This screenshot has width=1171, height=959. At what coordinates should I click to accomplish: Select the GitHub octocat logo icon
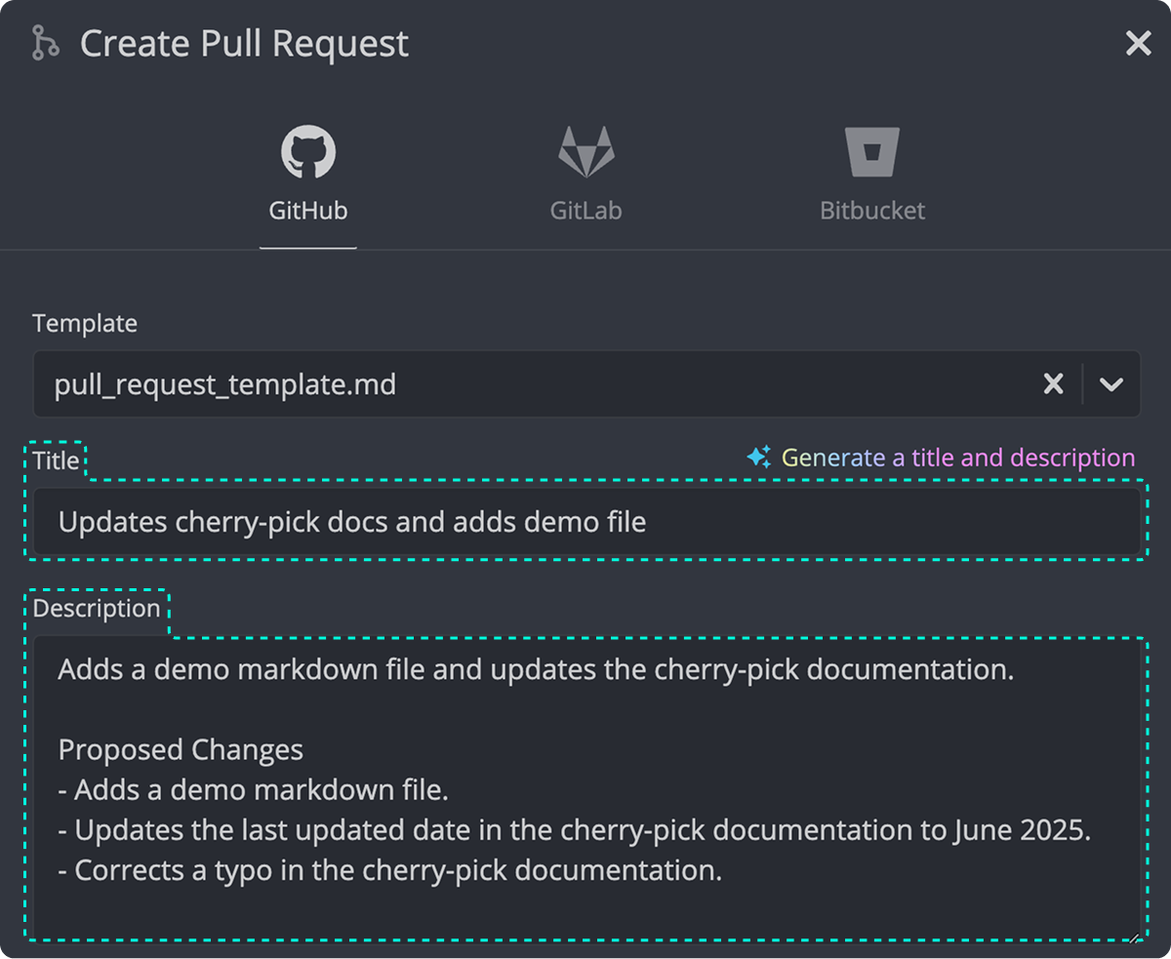pos(308,151)
